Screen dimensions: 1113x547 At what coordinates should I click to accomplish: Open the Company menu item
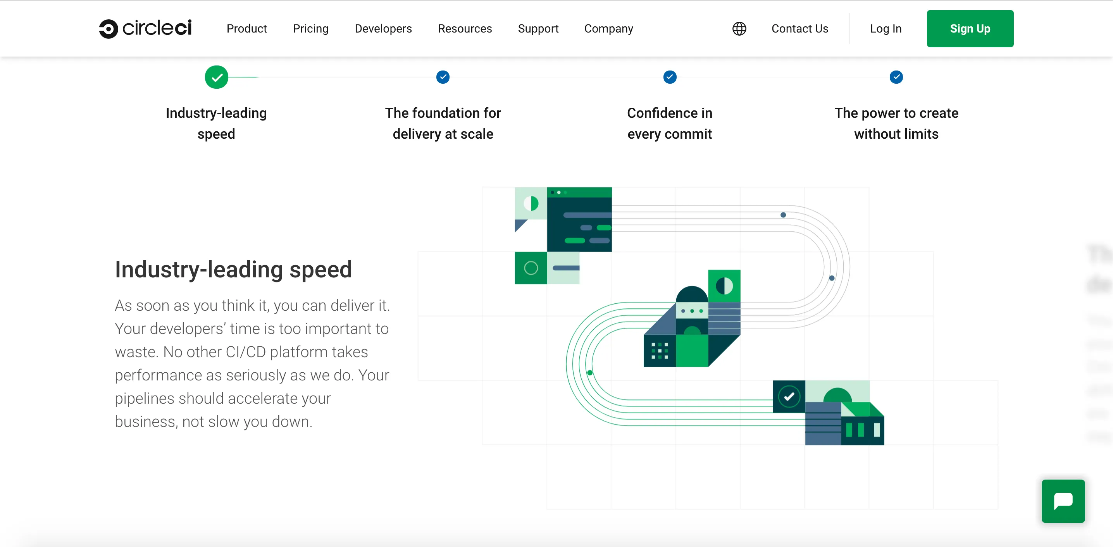tap(608, 29)
